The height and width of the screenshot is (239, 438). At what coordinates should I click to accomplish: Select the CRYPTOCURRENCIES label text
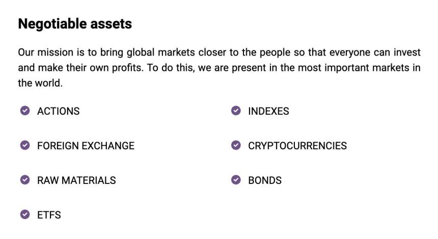pos(297,146)
